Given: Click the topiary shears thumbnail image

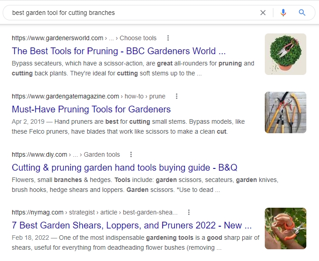Looking at the screenshot, I should [286, 54].
